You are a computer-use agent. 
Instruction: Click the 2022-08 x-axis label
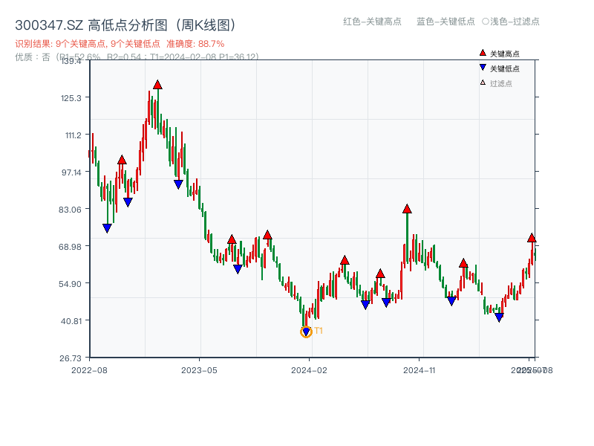(x=89, y=370)
